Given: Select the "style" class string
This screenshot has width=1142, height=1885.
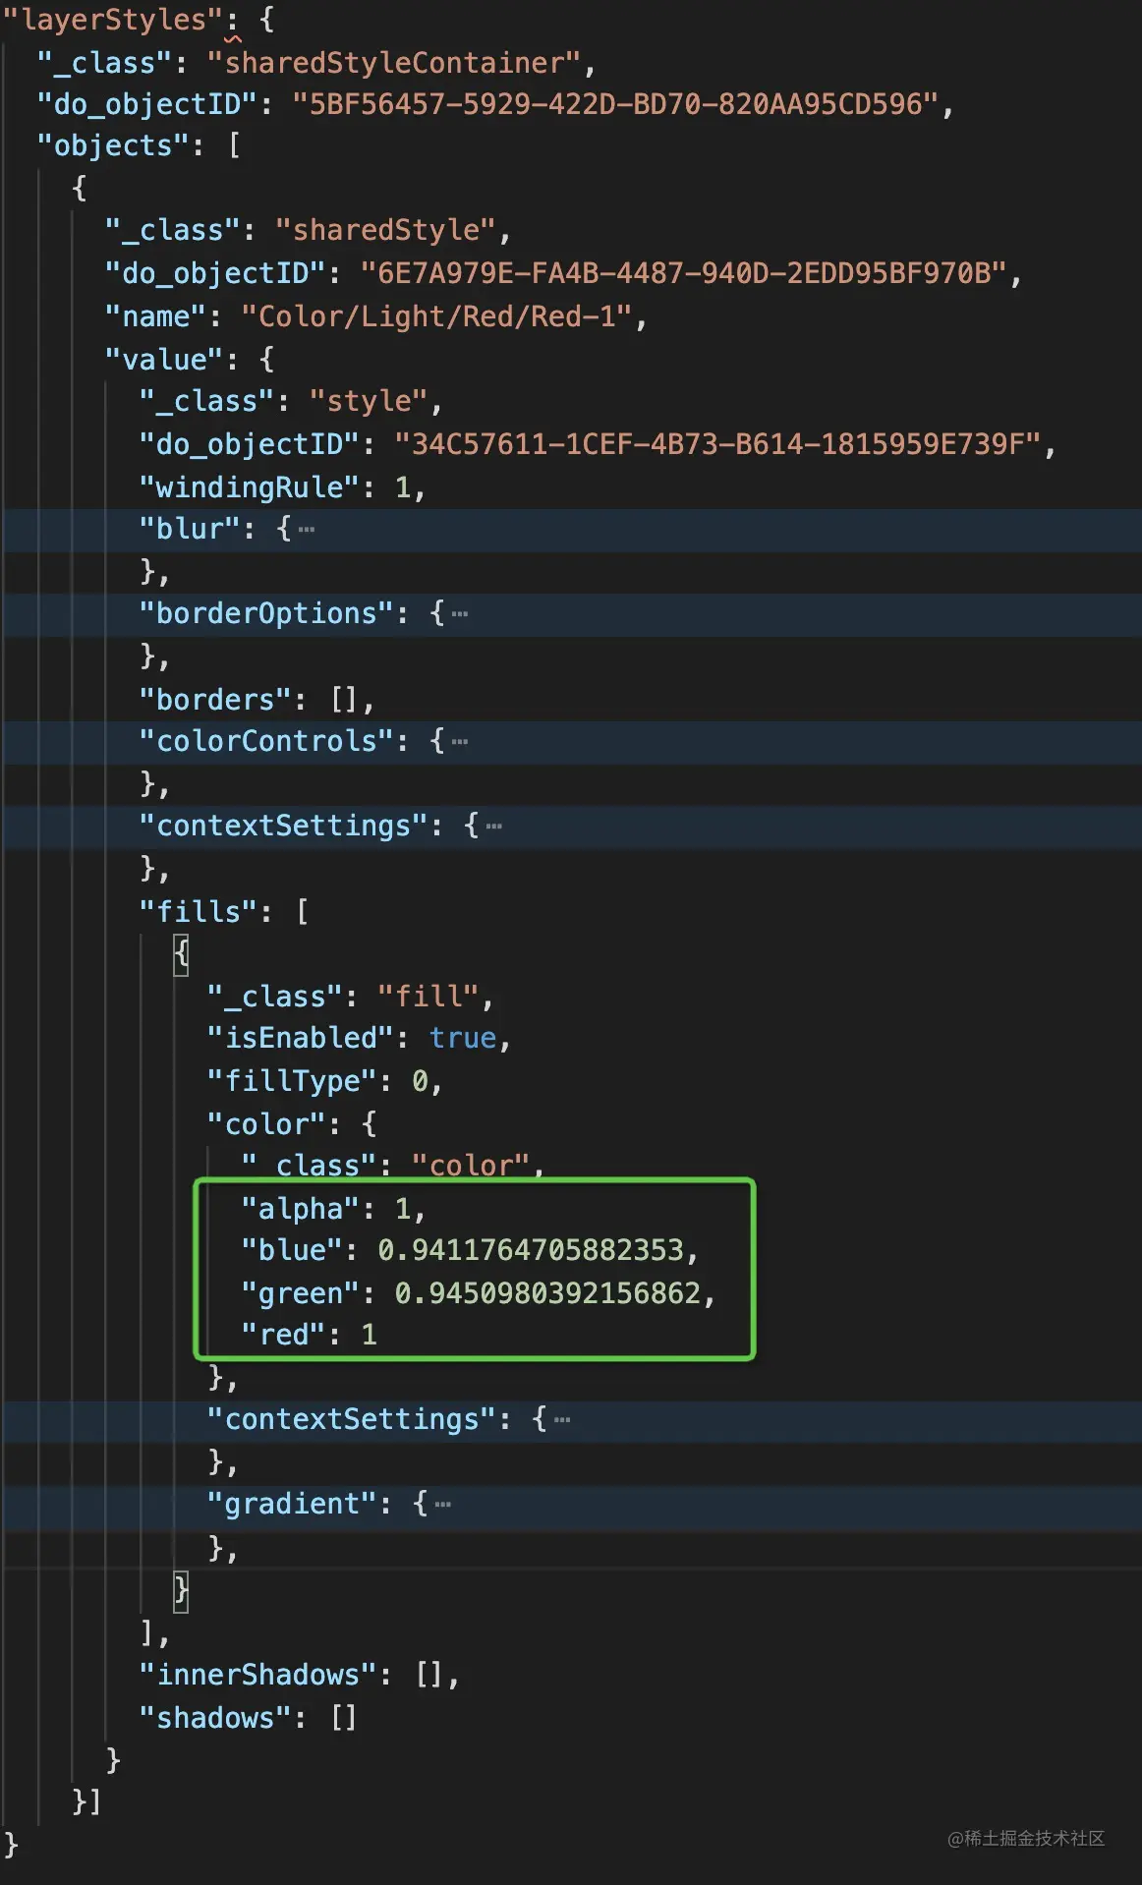Looking at the screenshot, I should point(369,401).
